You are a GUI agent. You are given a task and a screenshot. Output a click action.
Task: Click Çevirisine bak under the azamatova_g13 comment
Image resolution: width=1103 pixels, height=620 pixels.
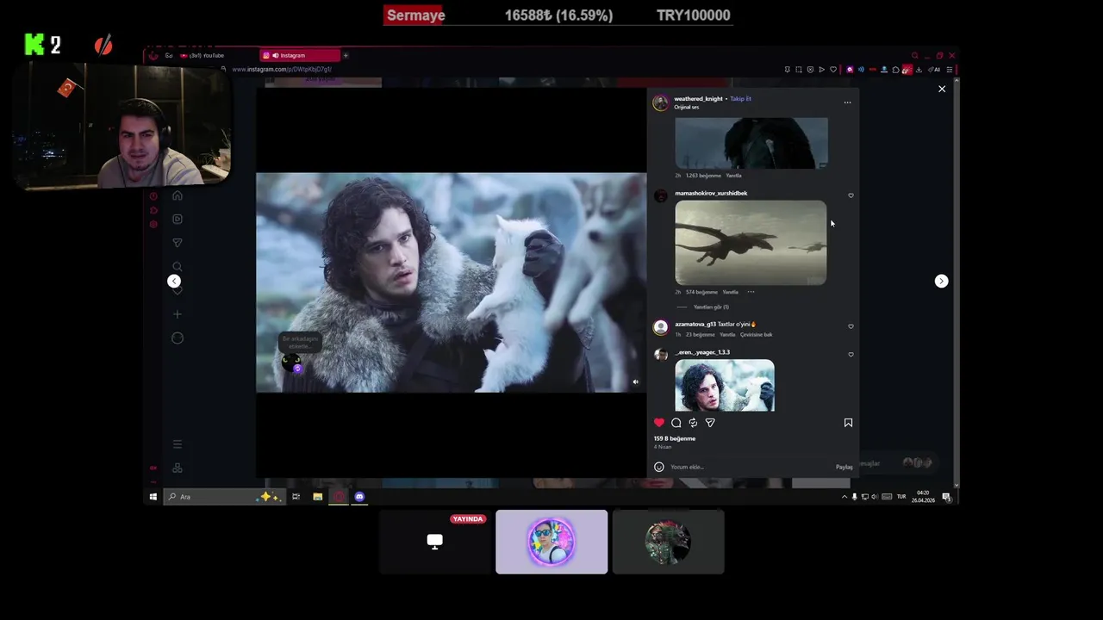tap(756, 334)
